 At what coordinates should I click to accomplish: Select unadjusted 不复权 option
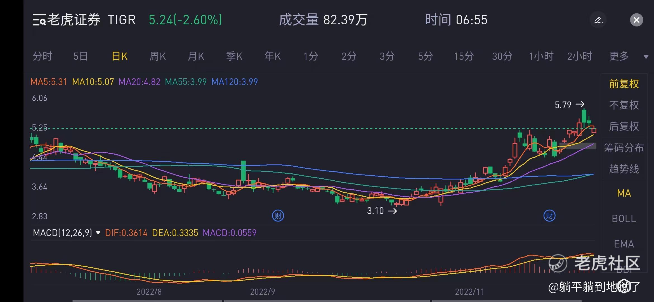pos(624,105)
